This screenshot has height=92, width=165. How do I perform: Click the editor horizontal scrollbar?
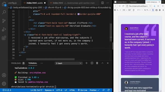click(51, 59)
